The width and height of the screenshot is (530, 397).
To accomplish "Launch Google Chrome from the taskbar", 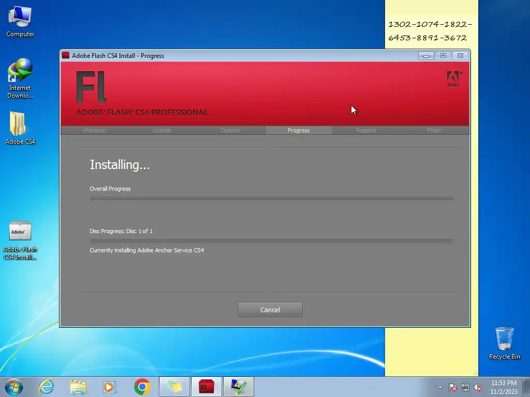I will tap(142, 387).
